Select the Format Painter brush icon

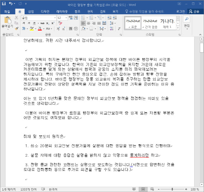pyautogui.click(x=17, y=29)
